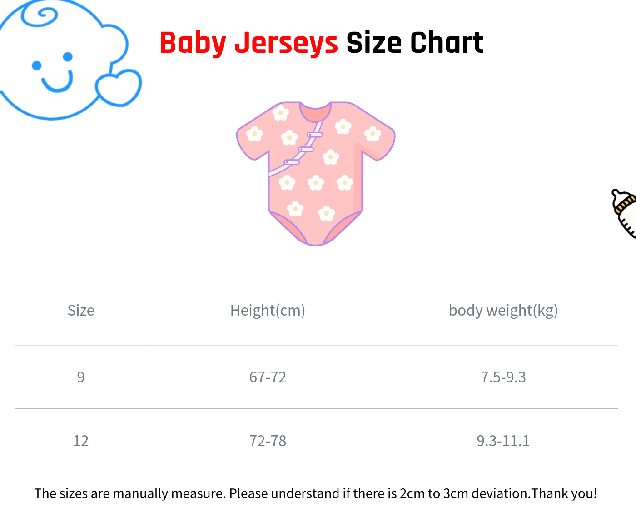Image resolution: width=636 pixels, height=528 pixels.
Task: Click the 72-78 height value
Action: pos(268,441)
